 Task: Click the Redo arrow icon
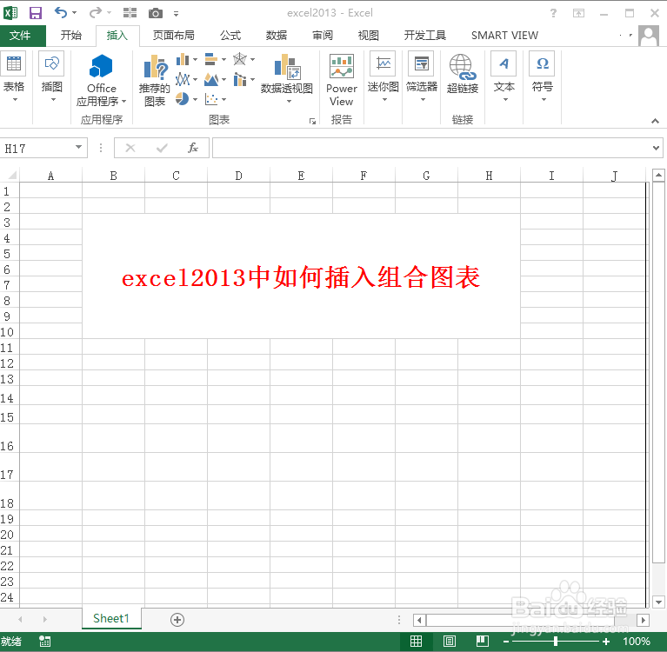coord(95,13)
